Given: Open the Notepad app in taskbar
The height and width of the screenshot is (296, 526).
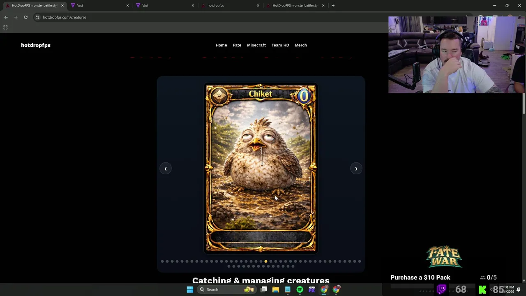Looking at the screenshot, I should [288, 289].
